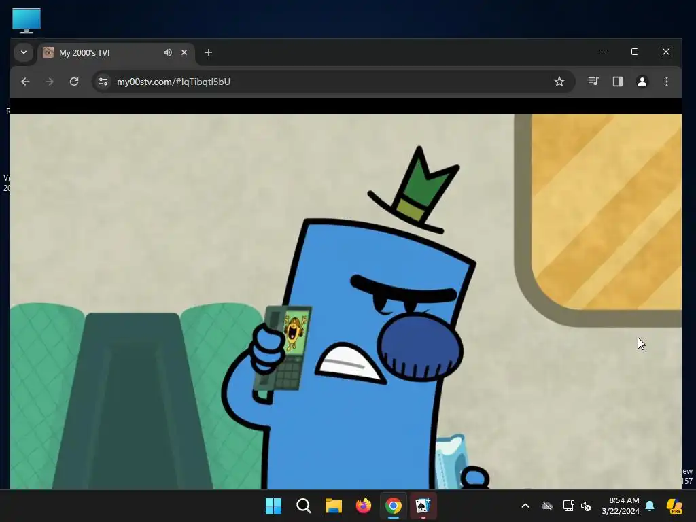The image size is (696, 522).
Task: Toggle the Chrome side panel
Action: tap(618, 82)
